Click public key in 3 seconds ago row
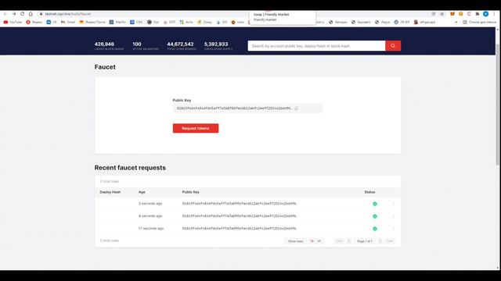Viewport: 501px width, 281px height. [240, 204]
